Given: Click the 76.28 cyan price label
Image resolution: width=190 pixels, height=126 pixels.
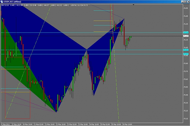Looking at the screenshot, I should 186,32.
